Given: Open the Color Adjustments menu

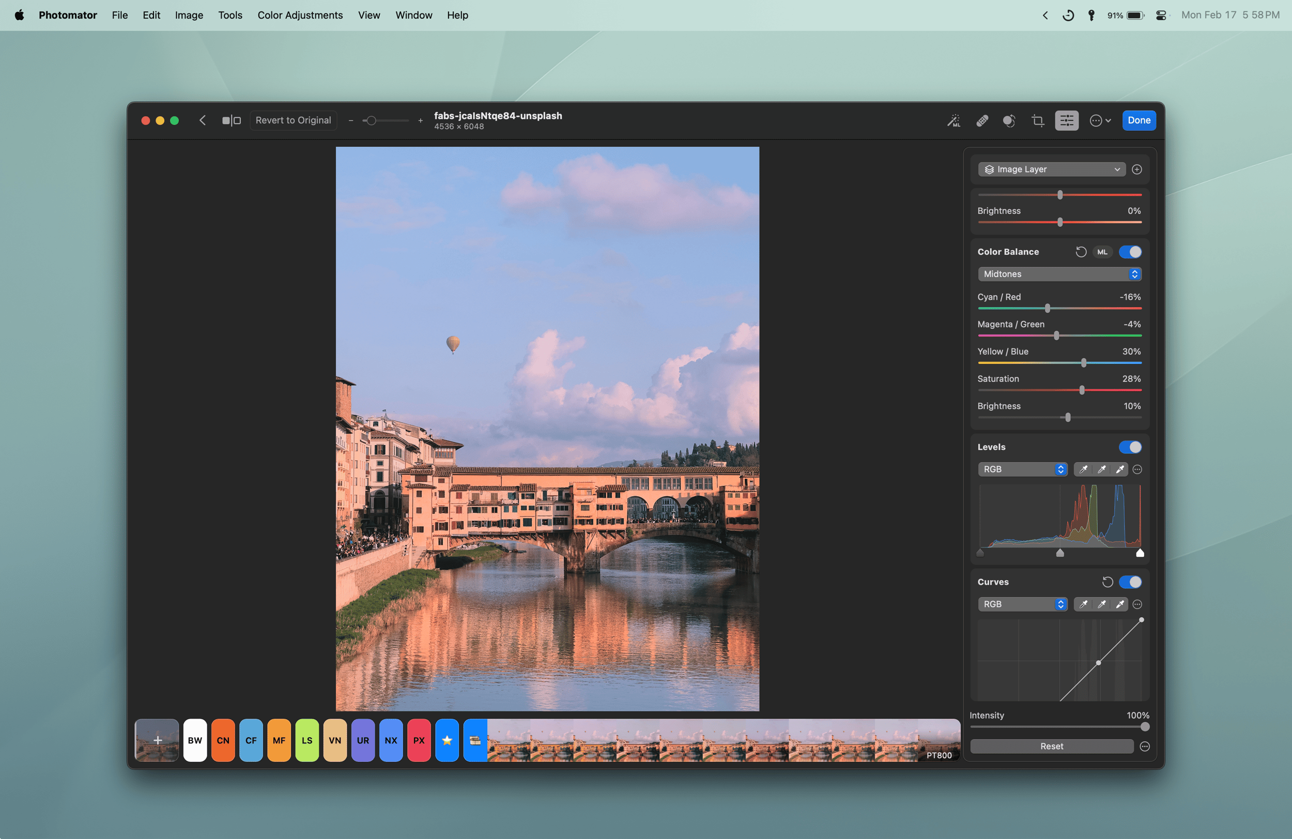Looking at the screenshot, I should [300, 15].
